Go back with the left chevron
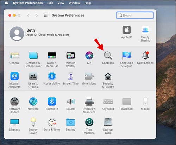Image resolution: width=176 pixels, height=145 pixels. pyautogui.click(x=28, y=15)
